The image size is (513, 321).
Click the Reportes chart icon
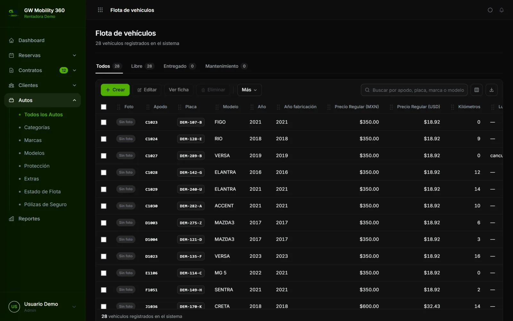(x=12, y=219)
